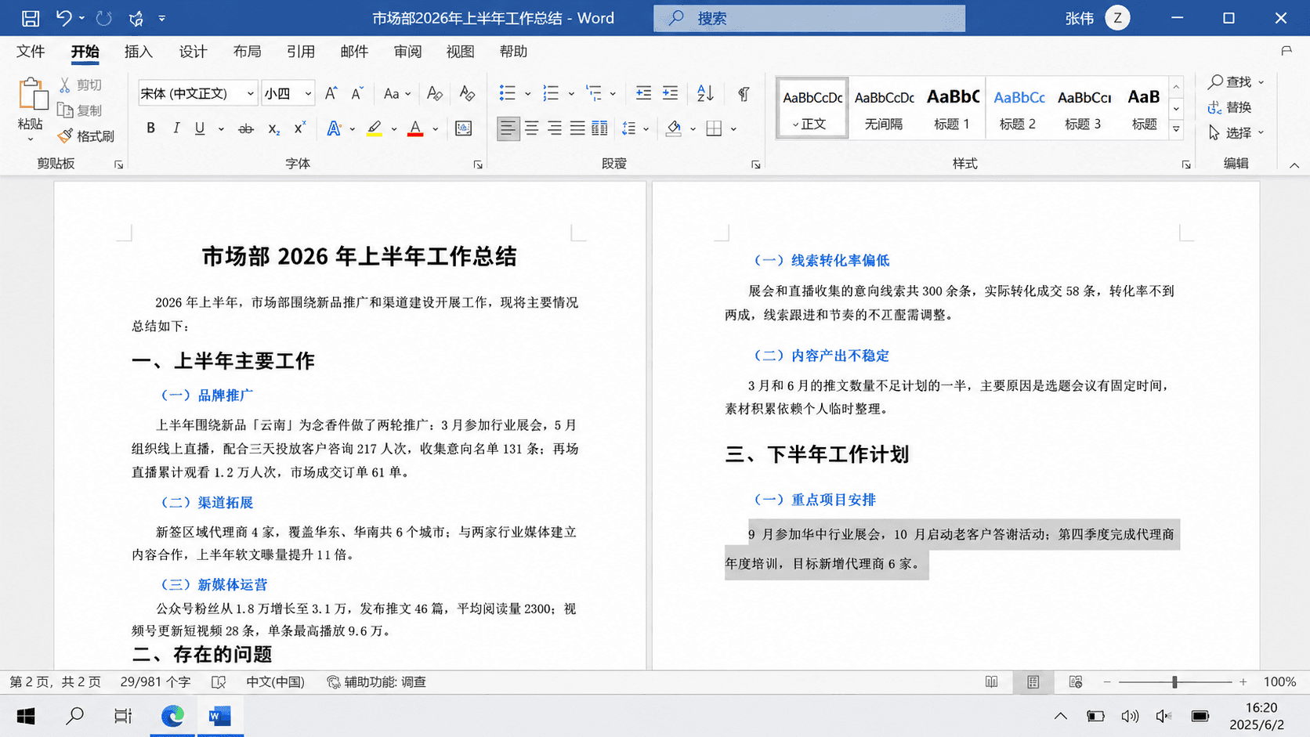
Task: Switch to web layout view icon
Action: click(1076, 682)
